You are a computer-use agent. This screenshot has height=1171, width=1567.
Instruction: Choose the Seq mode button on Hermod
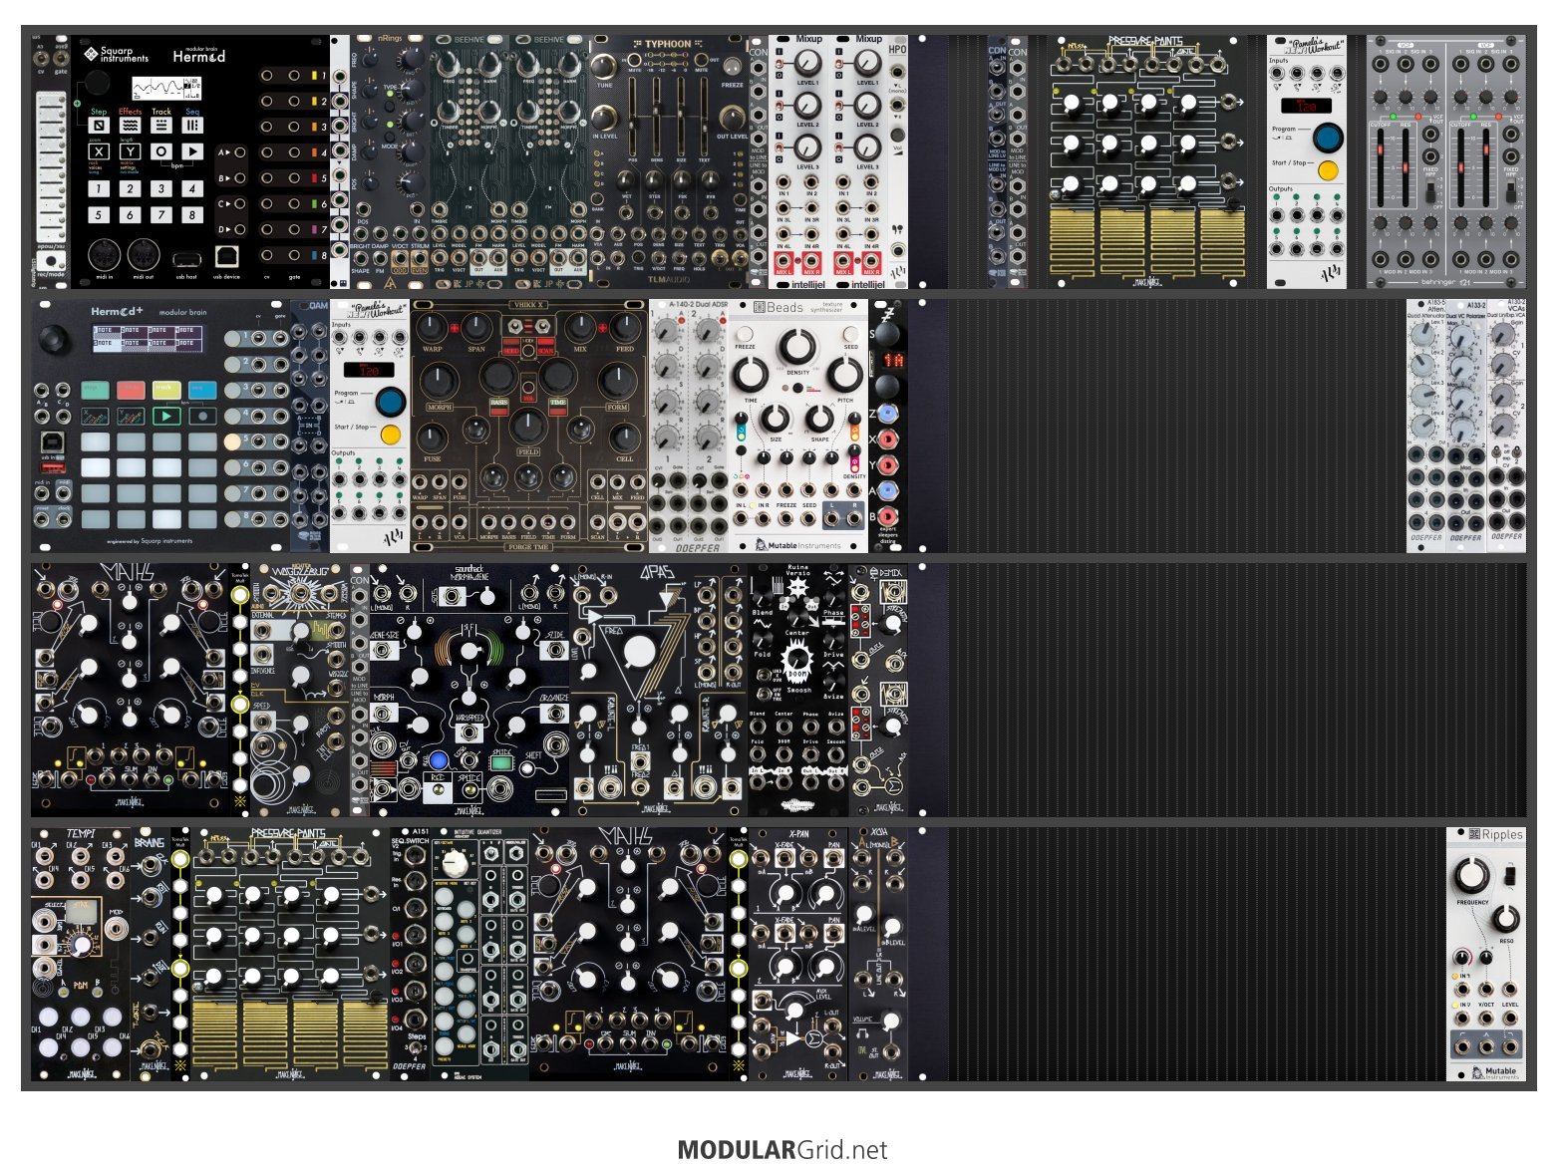pyautogui.click(x=192, y=126)
